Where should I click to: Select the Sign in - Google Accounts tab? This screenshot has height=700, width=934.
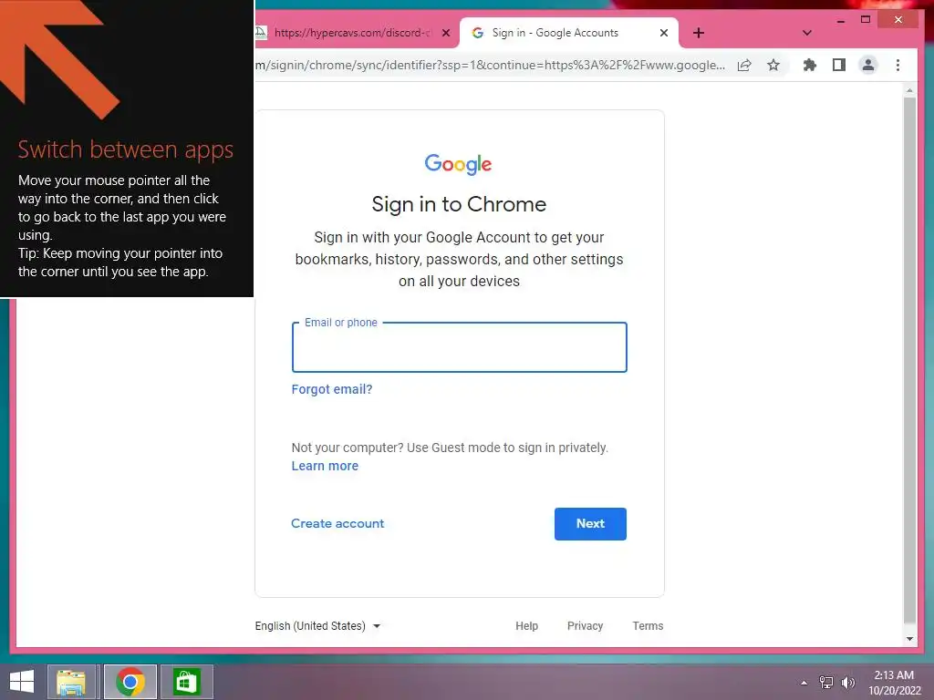pyautogui.click(x=569, y=33)
